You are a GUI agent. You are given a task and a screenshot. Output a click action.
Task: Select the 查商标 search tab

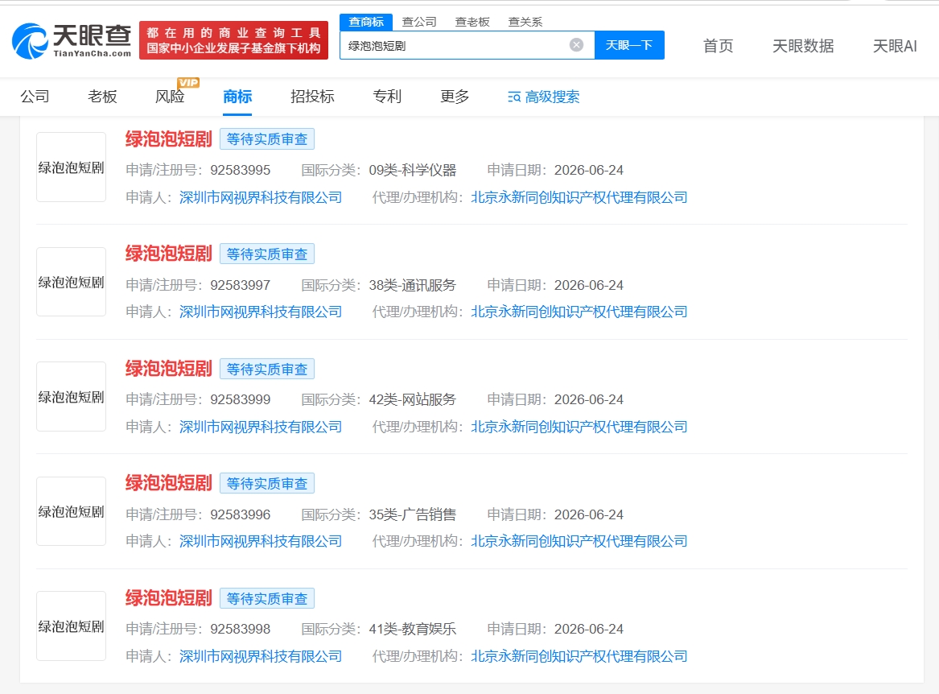coord(366,23)
